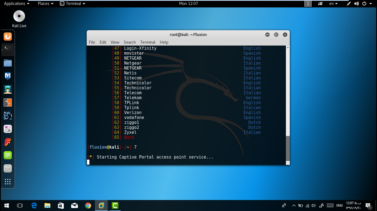Open the green notes app in dock
The width and height of the screenshot is (377, 211).
click(8, 155)
